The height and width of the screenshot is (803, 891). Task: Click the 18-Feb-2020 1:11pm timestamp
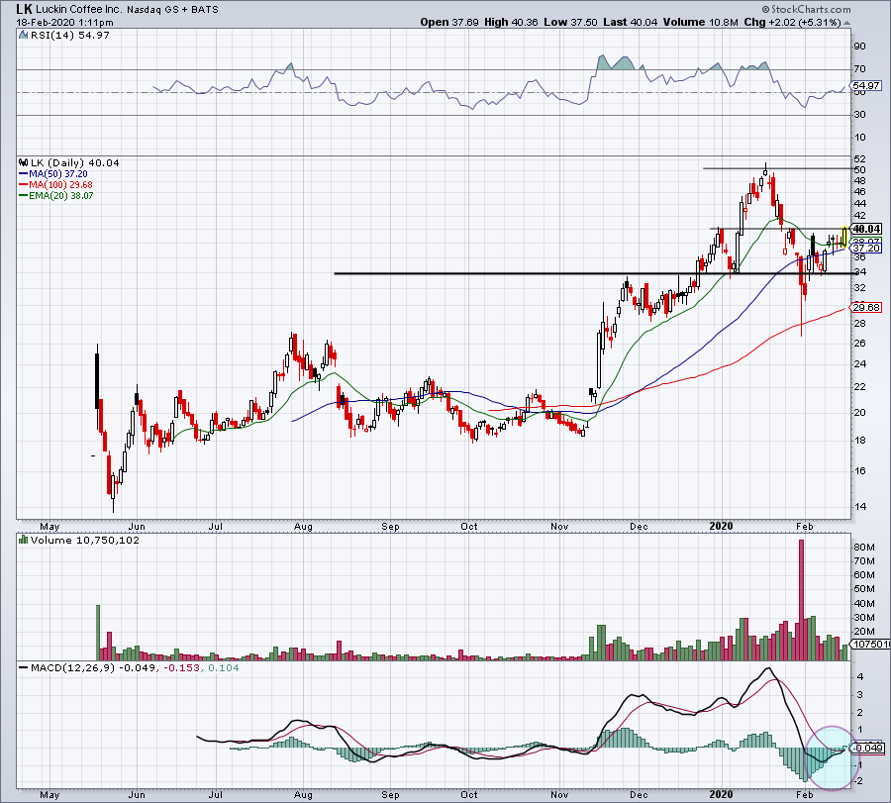(x=64, y=23)
